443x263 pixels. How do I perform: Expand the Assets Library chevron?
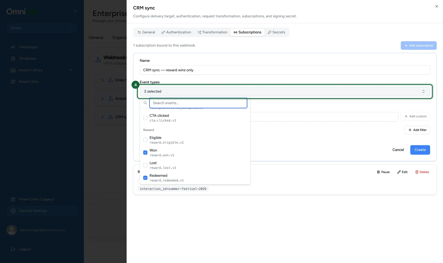(71, 70)
